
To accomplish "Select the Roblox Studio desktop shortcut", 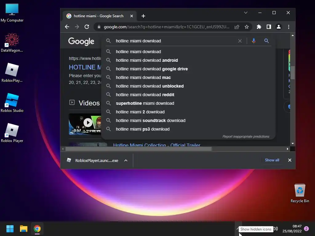I will (12, 103).
